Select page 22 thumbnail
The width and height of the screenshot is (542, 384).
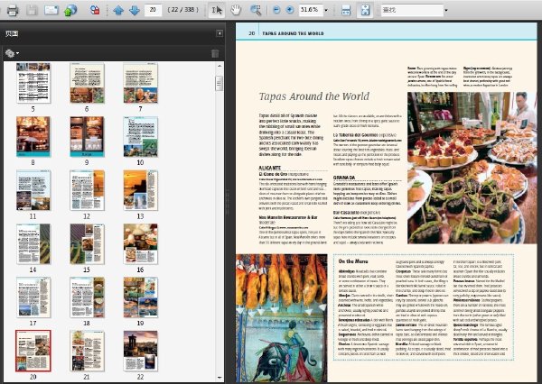pyautogui.click(x=140, y=351)
